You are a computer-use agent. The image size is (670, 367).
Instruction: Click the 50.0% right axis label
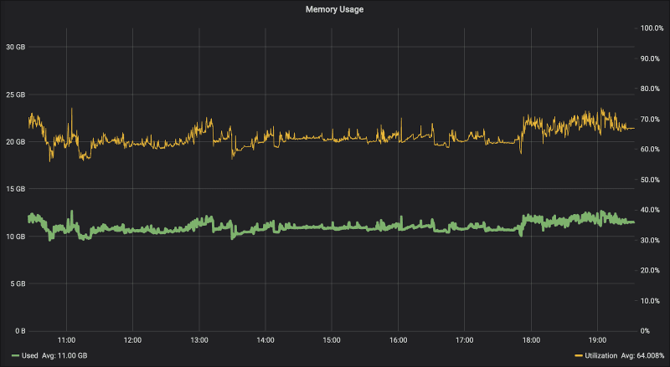[x=650, y=180]
